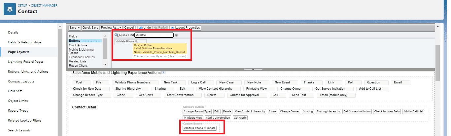Click the Undo arrow icon
The height and width of the screenshot is (136, 451).
[141, 28]
